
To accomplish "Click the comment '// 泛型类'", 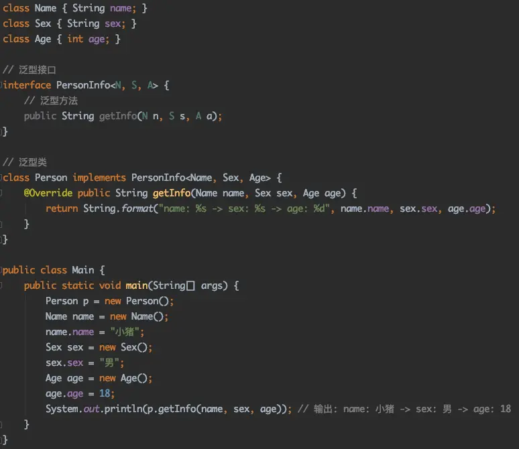I will 25,162.
